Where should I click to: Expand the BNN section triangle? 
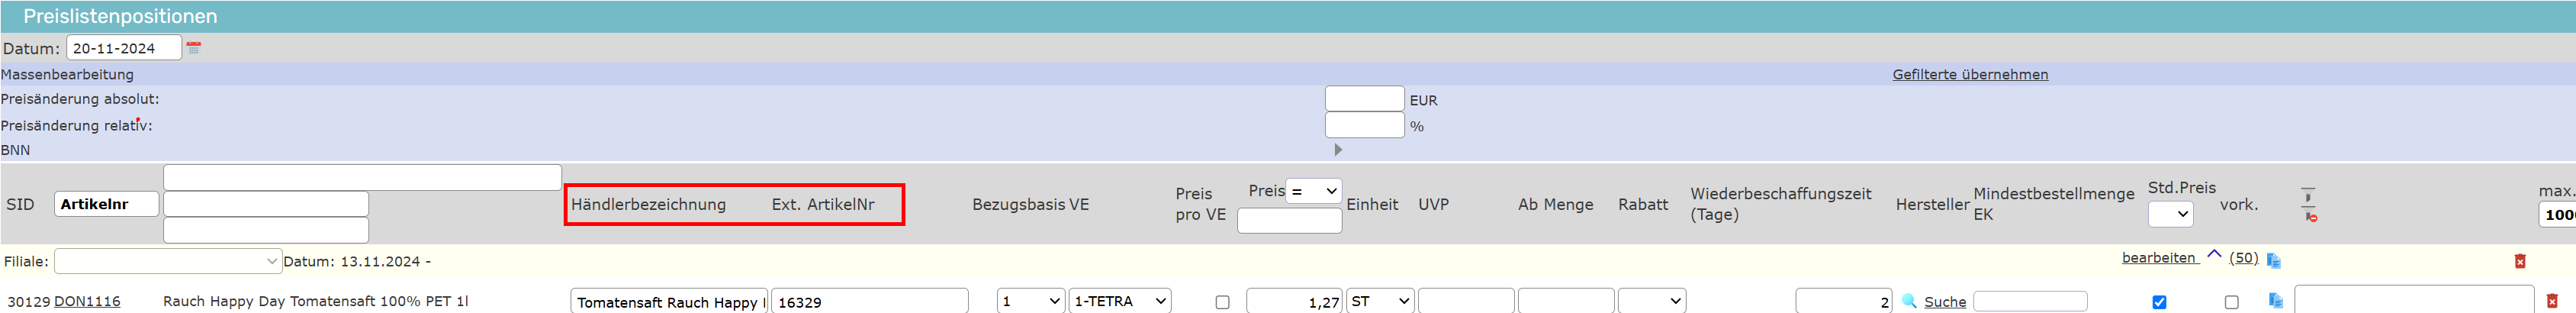pos(1338,150)
